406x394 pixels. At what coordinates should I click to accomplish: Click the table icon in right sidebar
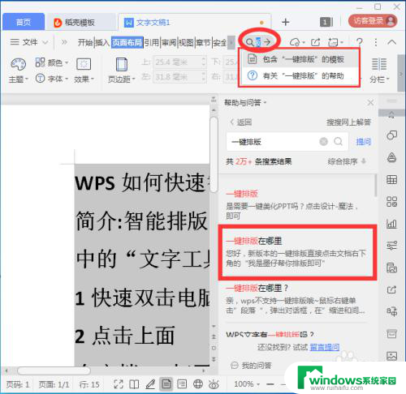click(391, 179)
